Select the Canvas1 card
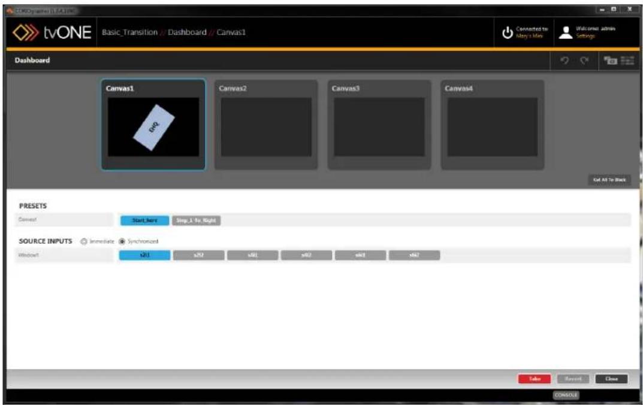Image resolution: width=643 pixels, height=405 pixels. pos(153,125)
